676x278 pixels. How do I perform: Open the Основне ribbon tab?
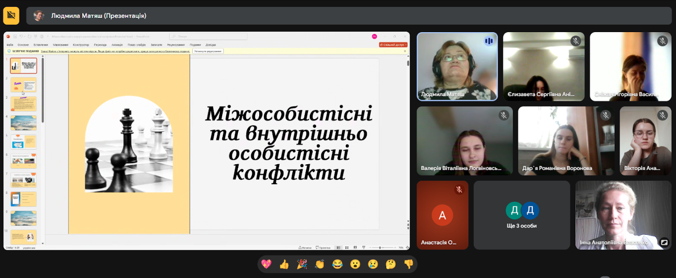pos(23,45)
